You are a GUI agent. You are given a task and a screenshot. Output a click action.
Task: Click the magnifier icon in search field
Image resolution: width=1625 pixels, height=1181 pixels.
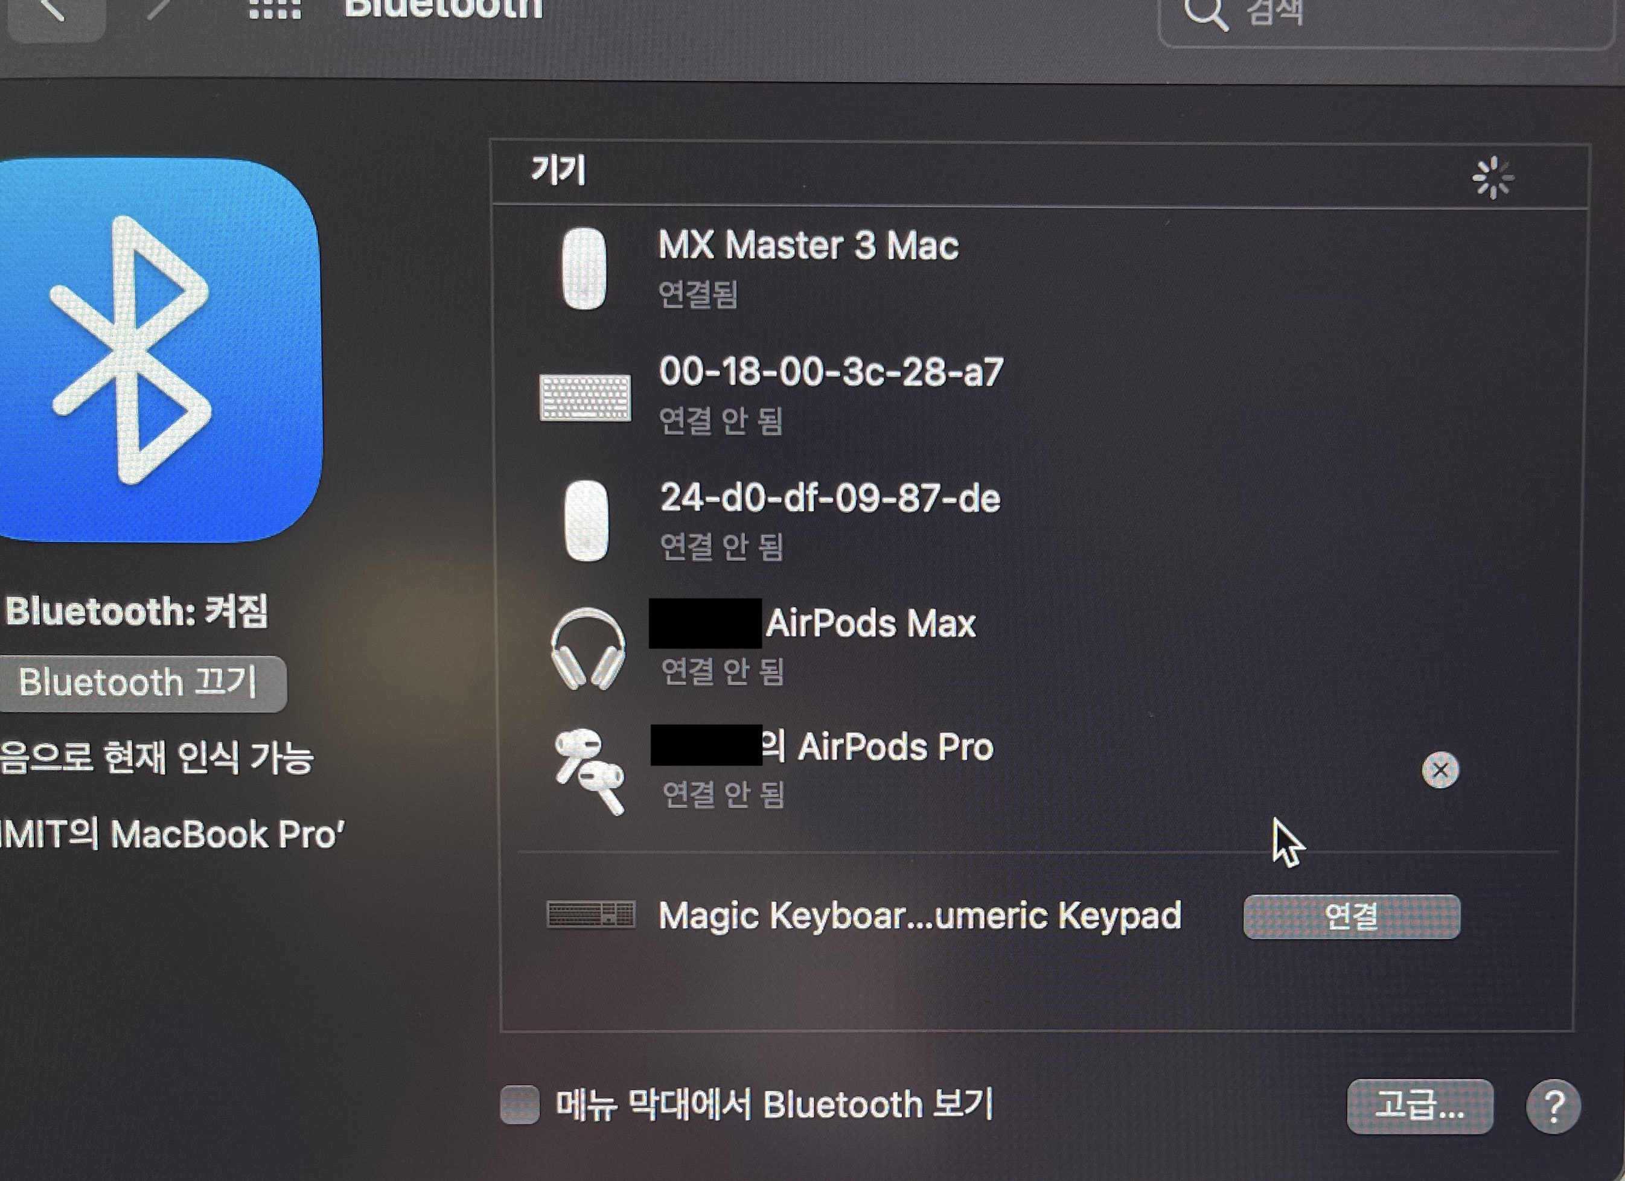tap(1206, 13)
